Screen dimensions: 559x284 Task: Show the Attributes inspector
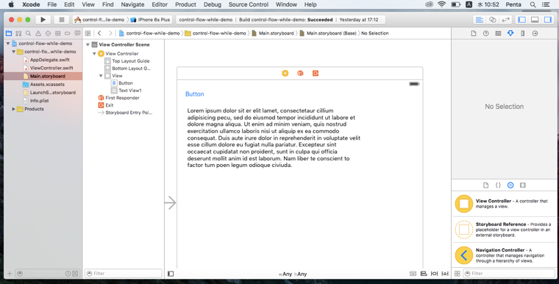pyautogui.click(x=510, y=33)
